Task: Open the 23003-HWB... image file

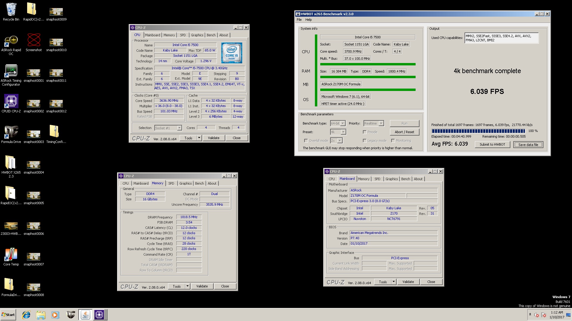Action: (x=11, y=228)
